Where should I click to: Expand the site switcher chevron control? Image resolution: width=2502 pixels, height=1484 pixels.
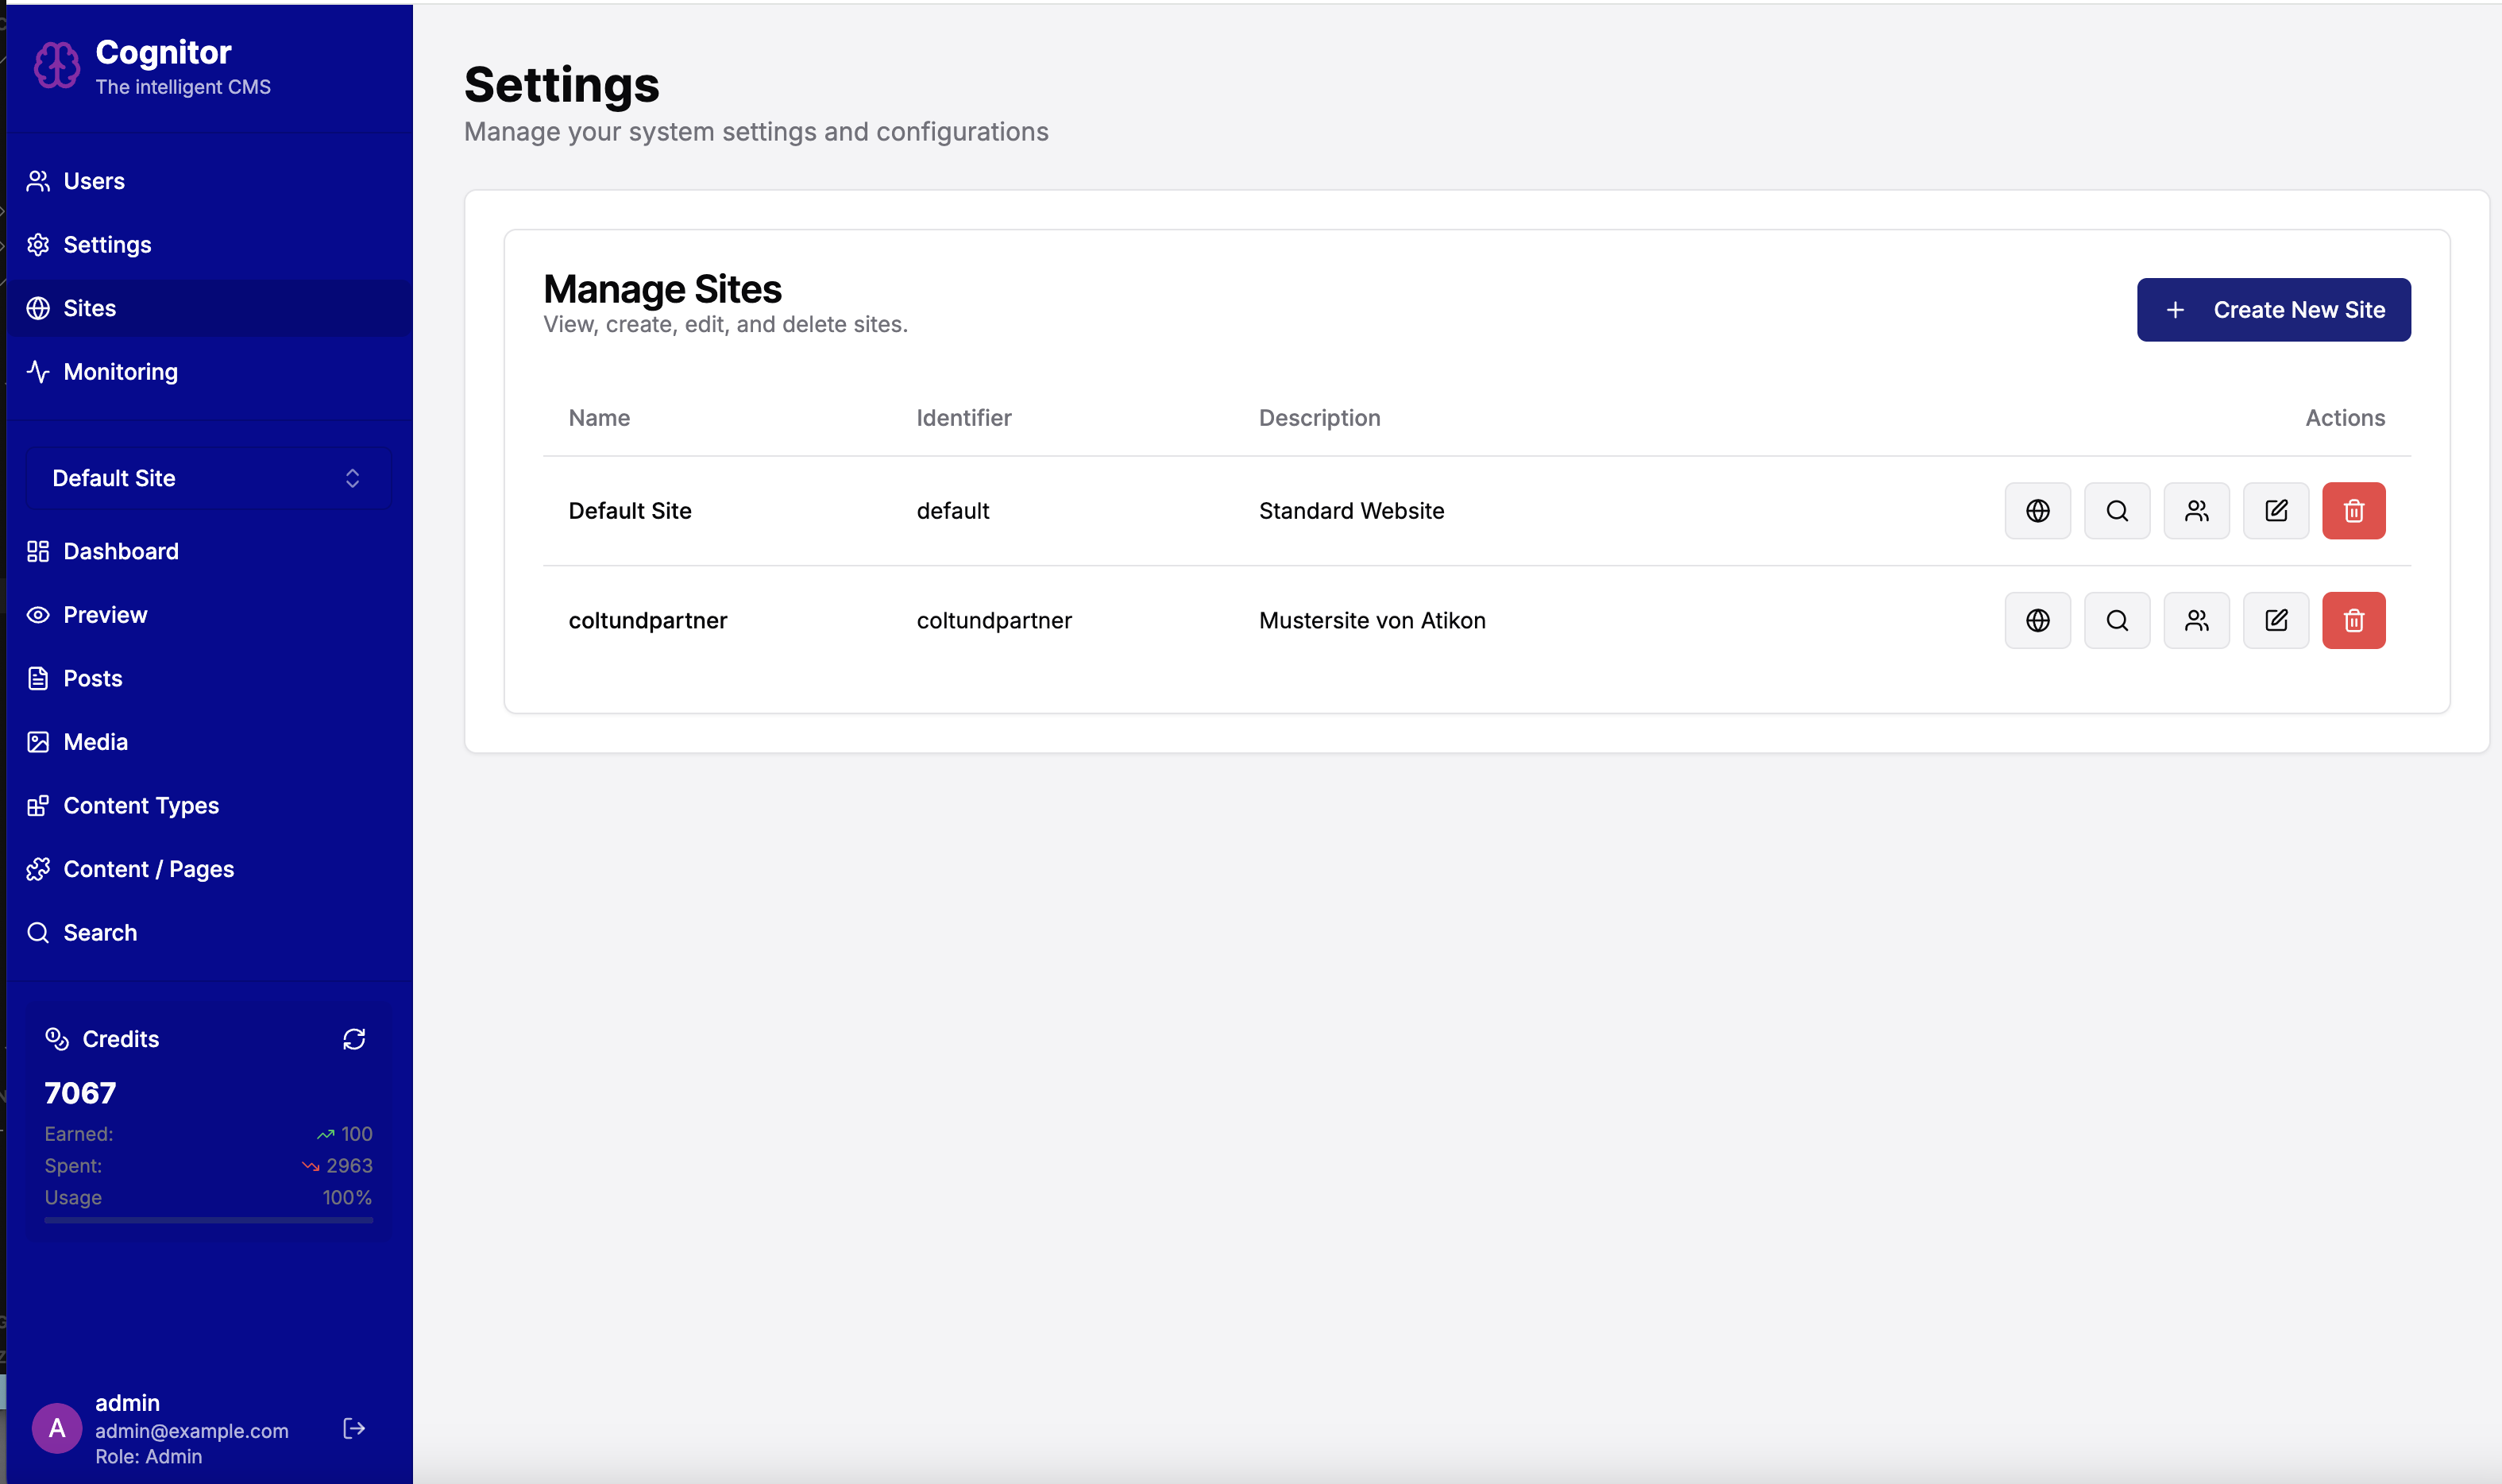[x=352, y=477]
